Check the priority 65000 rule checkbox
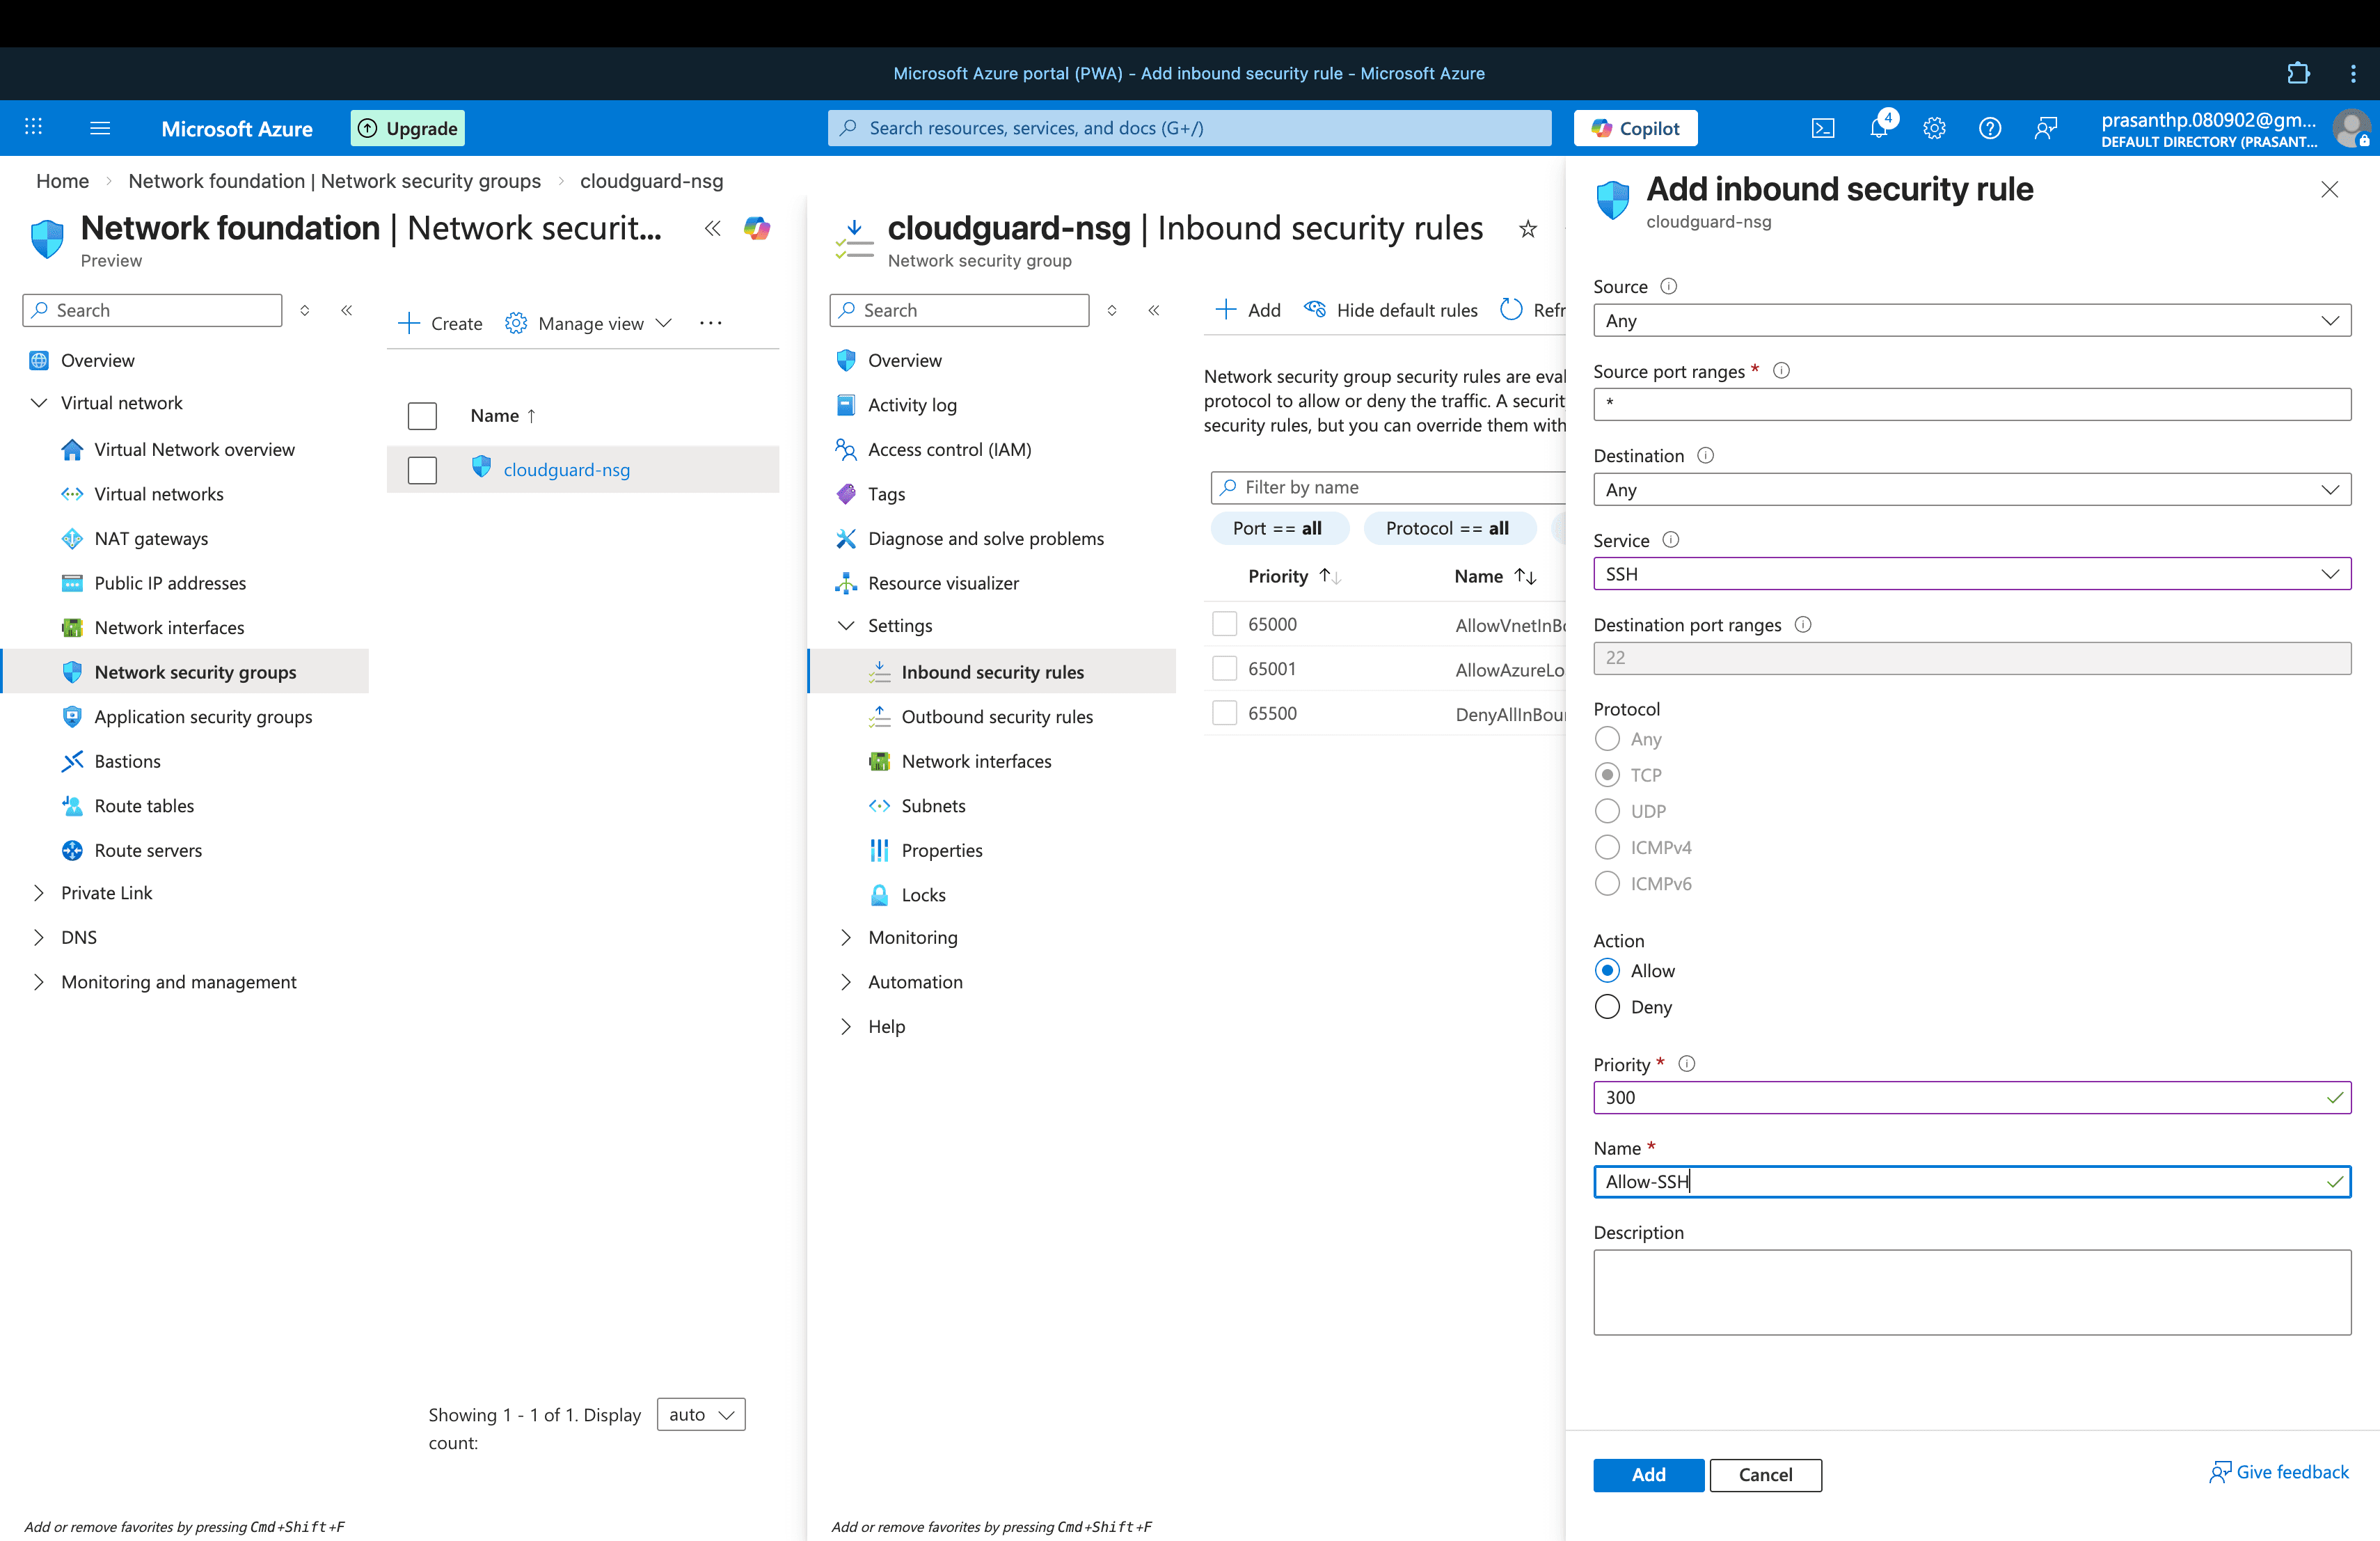Viewport: 2380px width, 1541px height. click(1224, 624)
